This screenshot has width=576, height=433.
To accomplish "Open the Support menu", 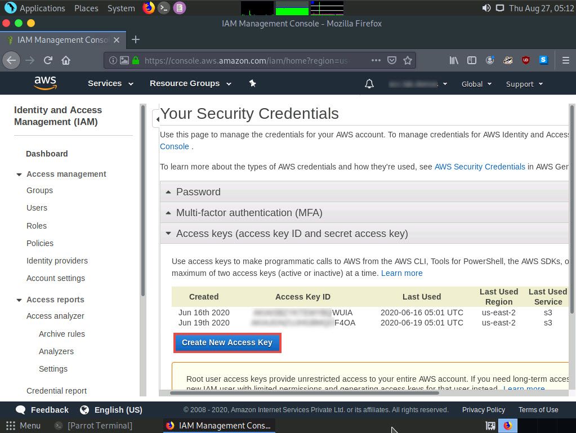I will point(524,84).
